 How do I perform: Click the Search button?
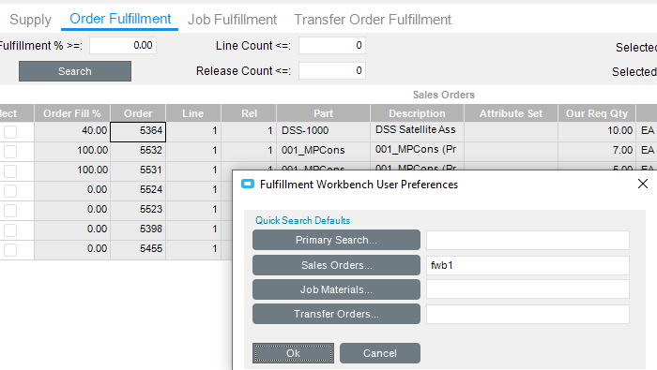click(x=75, y=71)
